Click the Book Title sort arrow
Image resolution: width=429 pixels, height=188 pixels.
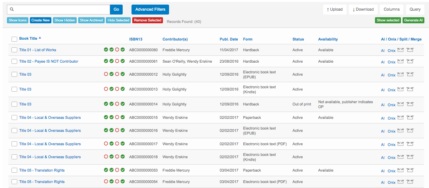[x=40, y=38]
